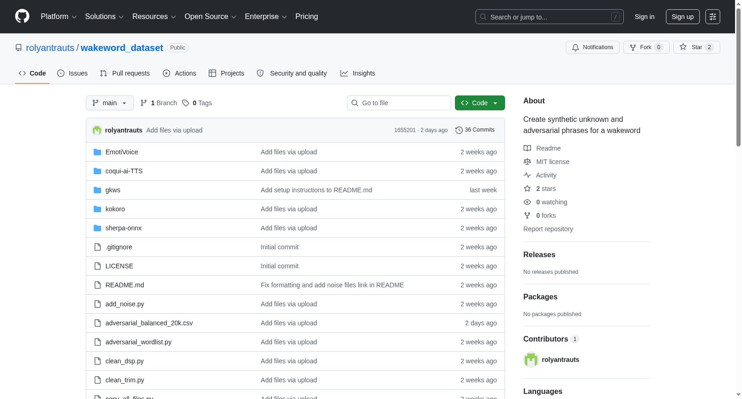This screenshot has height=399, width=742.
Task: Open the Projects tab
Action: click(x=226, y=73)
